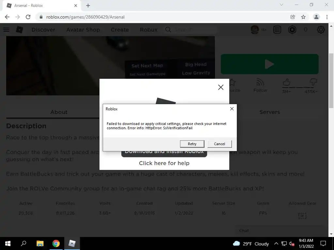Viewport: 334px width, 250px height.
Task: Click the muted volume tray icon
Action: pyautogui.click(x=292, y=243)
